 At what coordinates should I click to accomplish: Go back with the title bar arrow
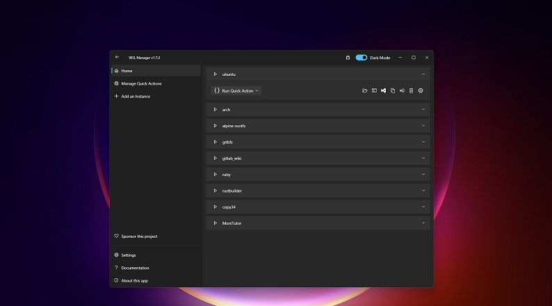(x=117, y=57)
